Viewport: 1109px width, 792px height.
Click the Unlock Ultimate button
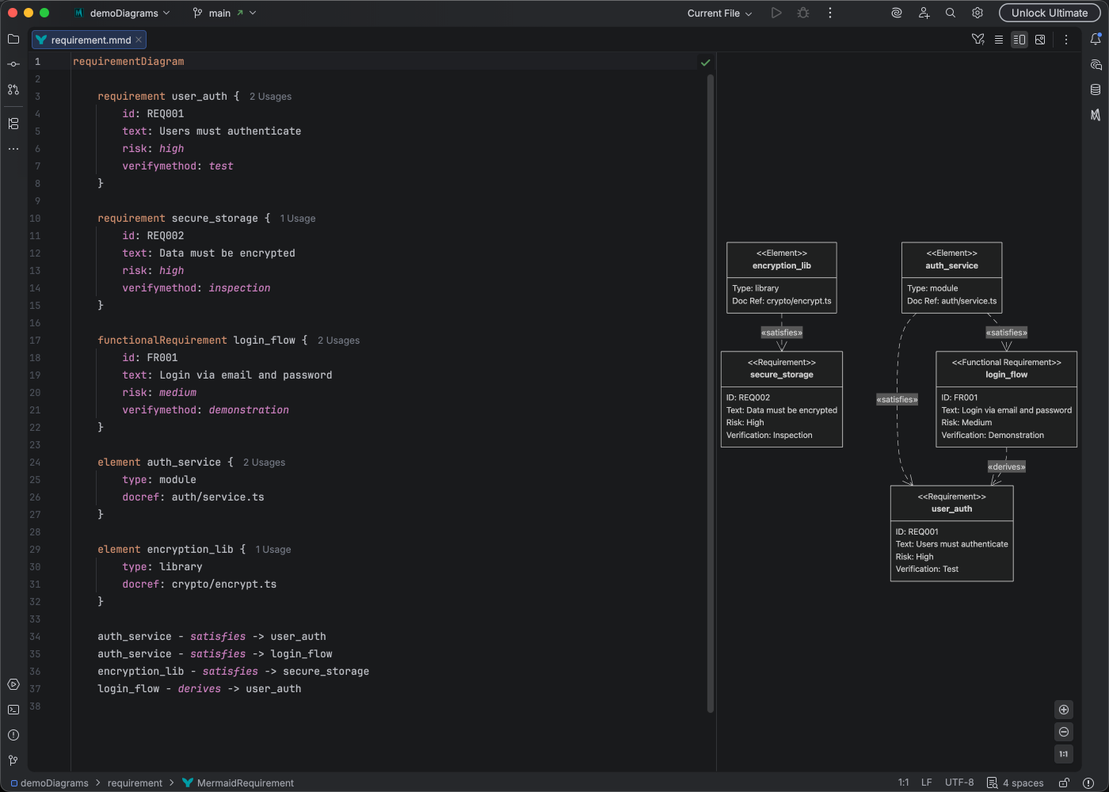pos(1049,13)
